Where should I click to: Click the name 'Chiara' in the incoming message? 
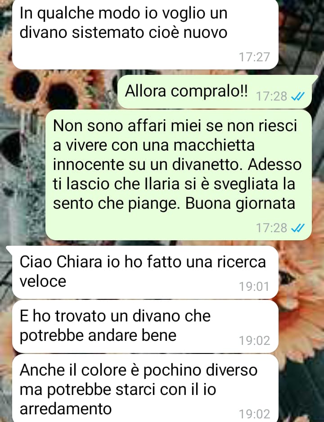tap(80, 261)
